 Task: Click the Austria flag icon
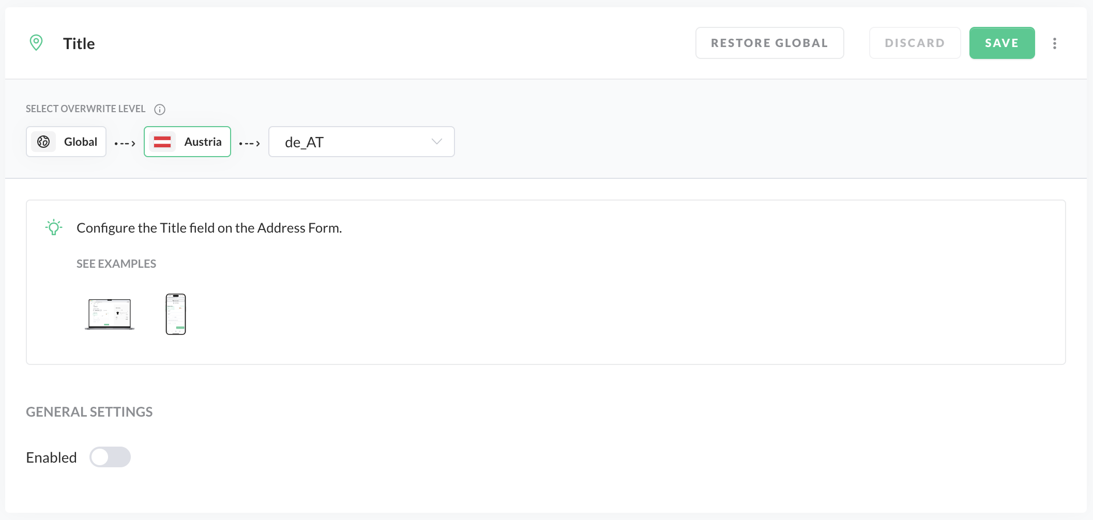(162, 142)
